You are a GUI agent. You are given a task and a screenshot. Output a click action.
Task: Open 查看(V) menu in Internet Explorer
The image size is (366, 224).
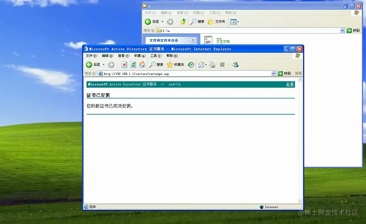123,56
